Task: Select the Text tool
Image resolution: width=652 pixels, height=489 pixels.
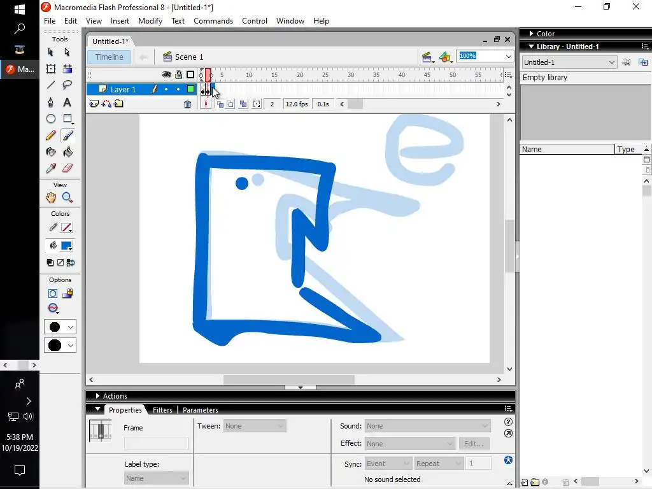Action: [67, 103]
